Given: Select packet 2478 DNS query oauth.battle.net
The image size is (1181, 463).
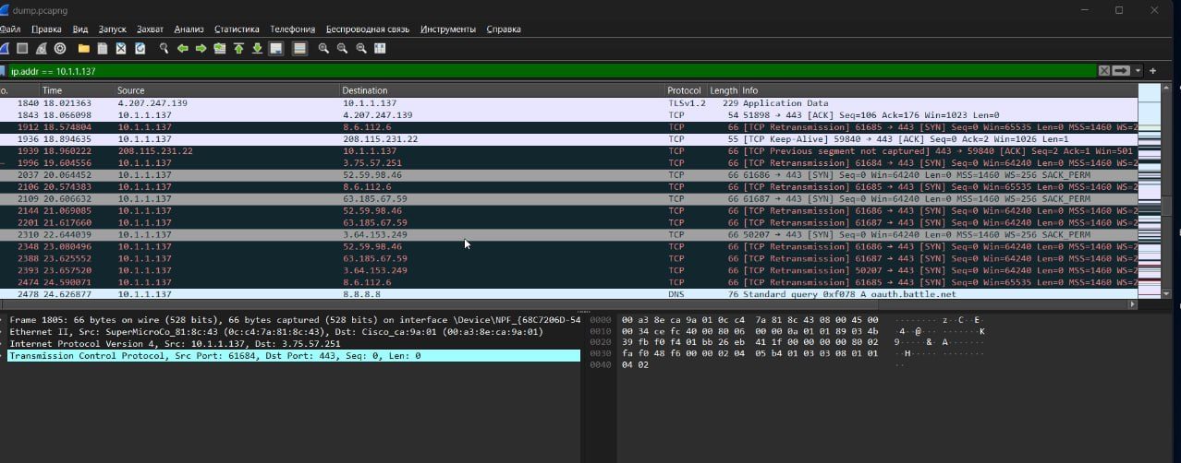Looking at the screenshot, I should 568,294.
